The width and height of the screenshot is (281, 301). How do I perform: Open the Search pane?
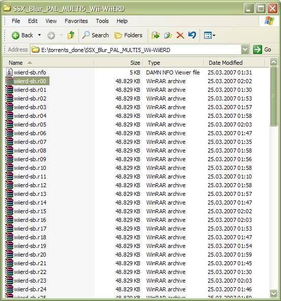(x=95, y=35)
